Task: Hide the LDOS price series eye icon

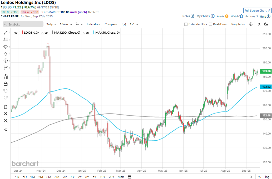Action: (x=16, y=33)
